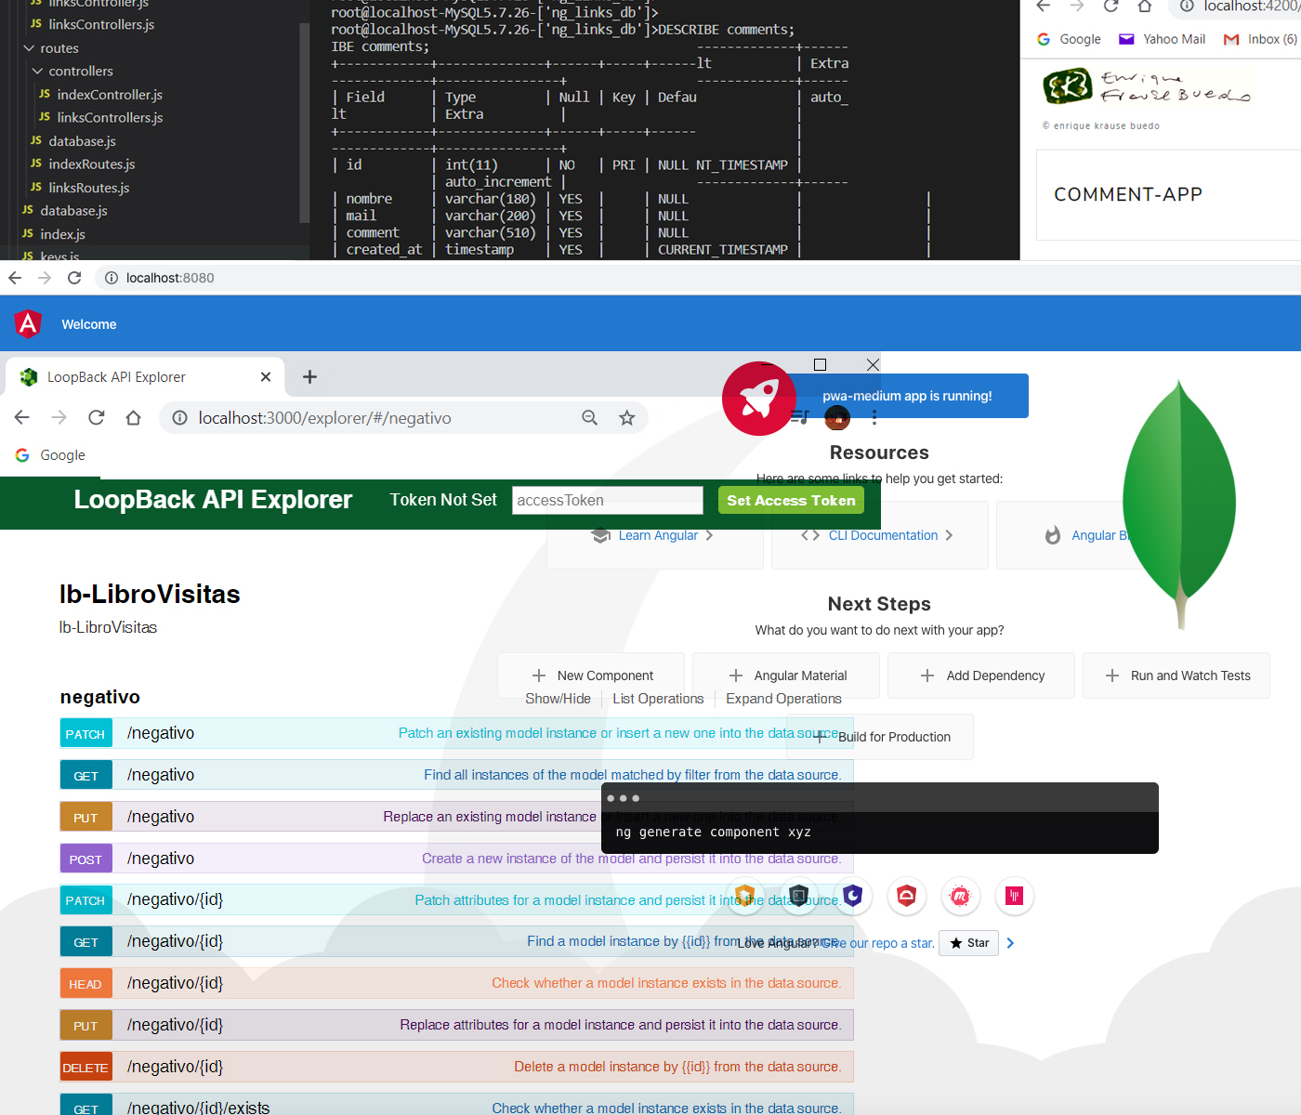This screenshot has height=1115, width=1301.
Task: Open the browser three-dot menu
Action: [x=874, y=418]
